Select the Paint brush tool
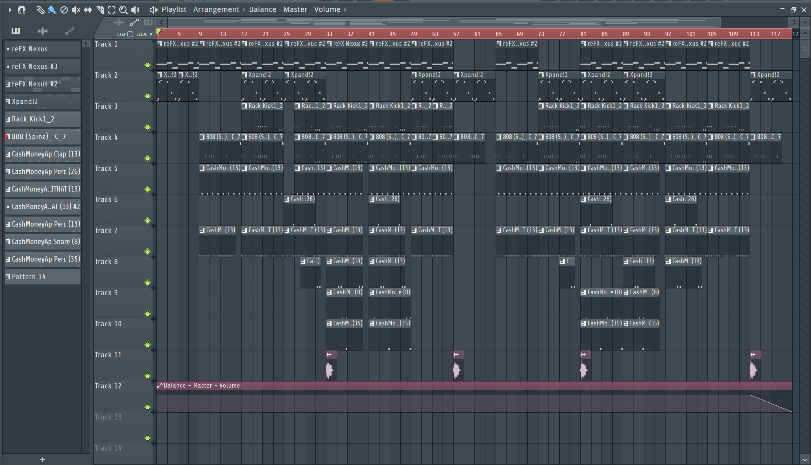Image resolution: width=811 pixels, height=465 pixels. (52, 10)
